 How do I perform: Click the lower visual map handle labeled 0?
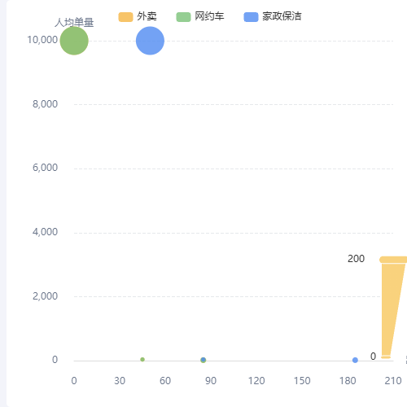pos(386,357)
